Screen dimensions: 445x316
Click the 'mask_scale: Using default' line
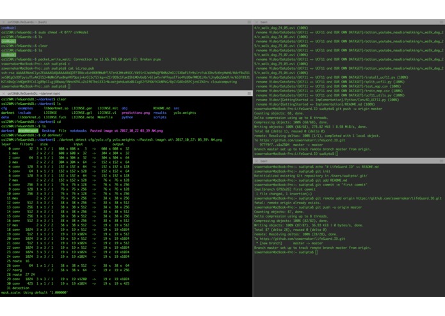pos(35,293)
